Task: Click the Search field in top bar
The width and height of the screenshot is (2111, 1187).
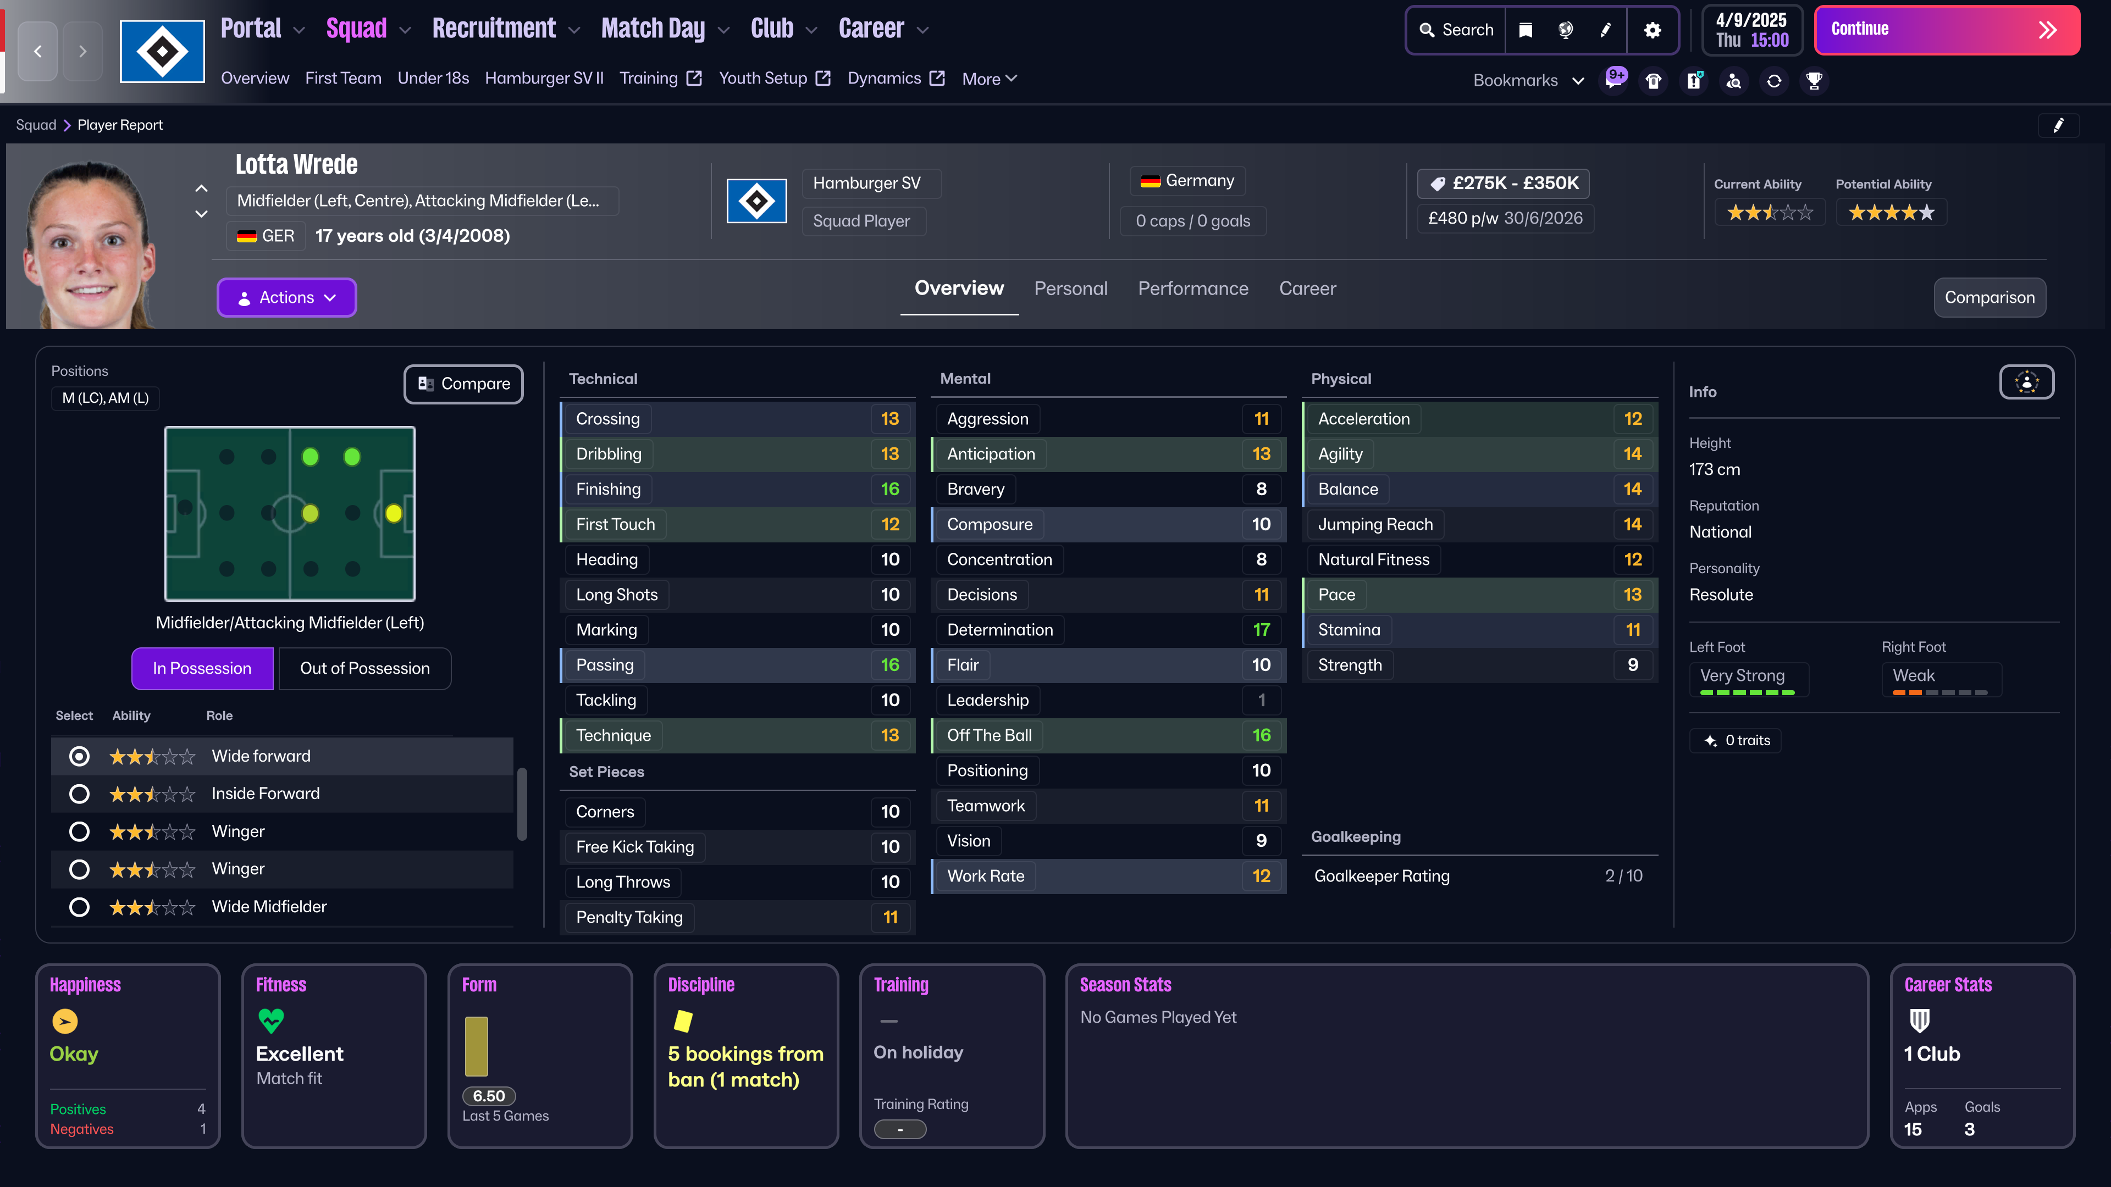Action: (1456, 30)
